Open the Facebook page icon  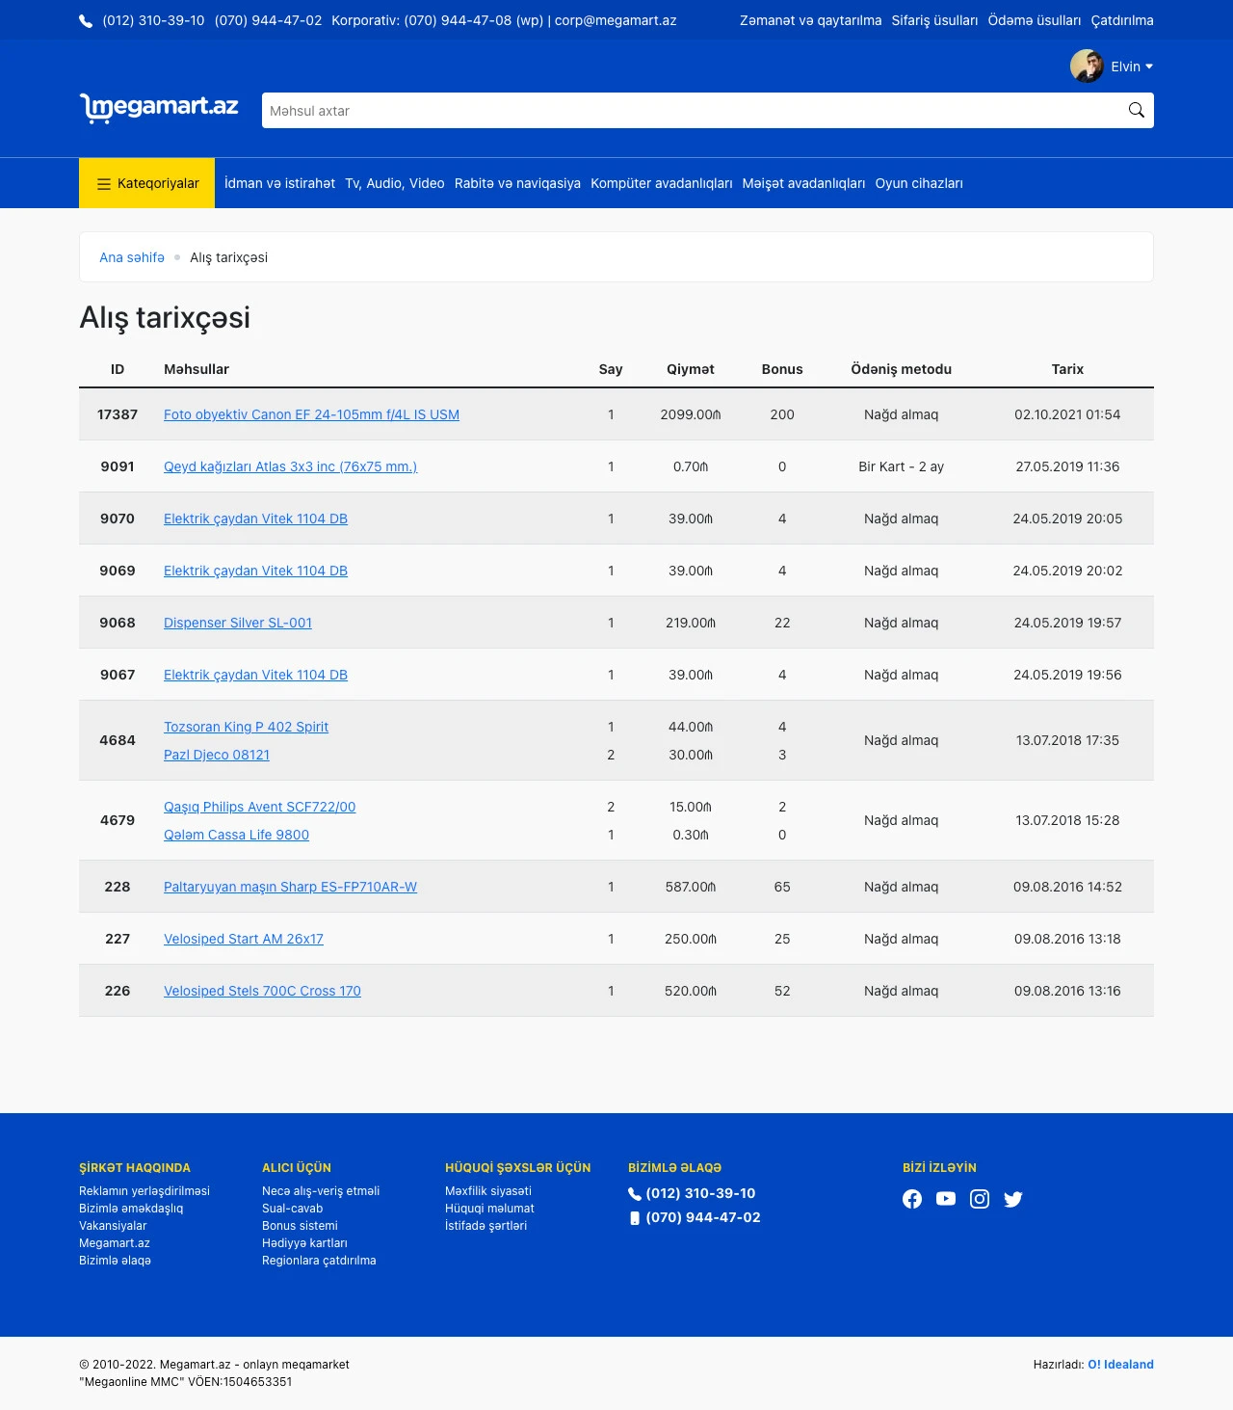912,1199
